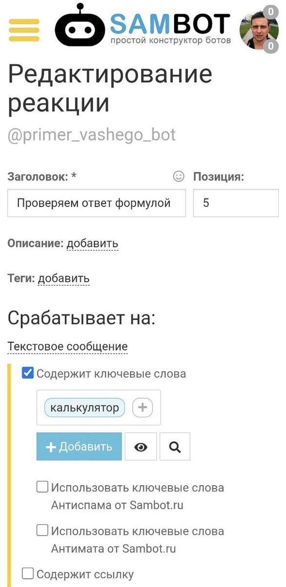The image size is (286, 587).
Task: Expand добавить to add tags
Action: coord(64,278)
